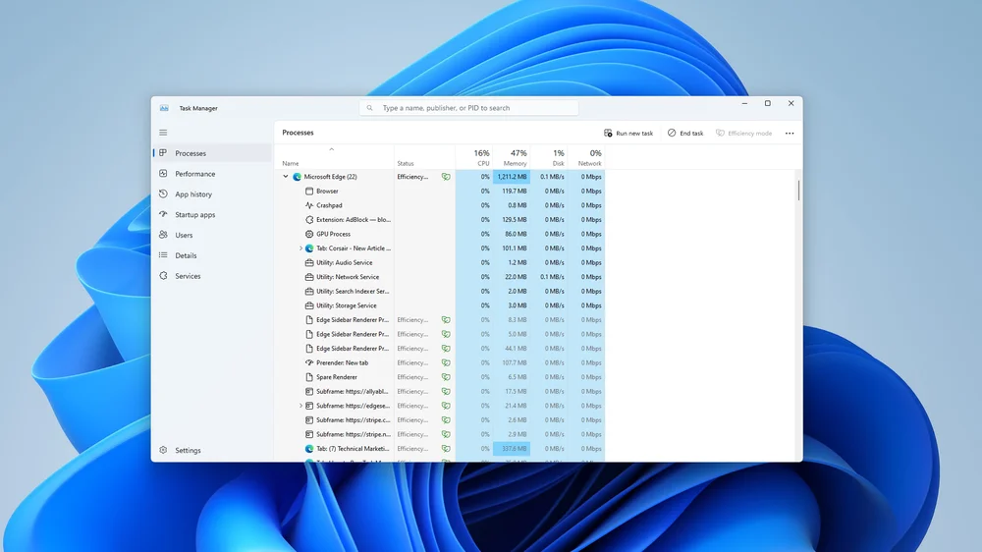Image resolution: width=982 pixels, height=552 pixels.
Task: Open Startup apps from the sidebar
Action: (x=194, y=215)
